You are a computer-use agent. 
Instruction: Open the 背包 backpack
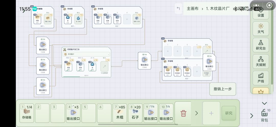click(264, 115)
